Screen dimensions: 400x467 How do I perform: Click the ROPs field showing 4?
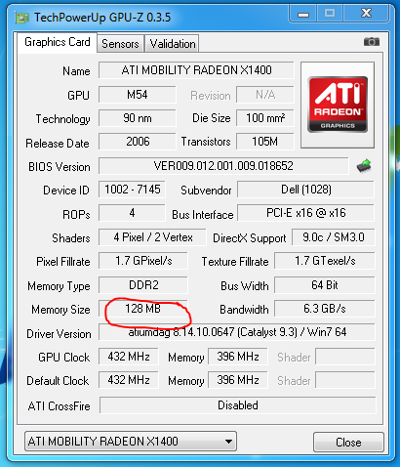(132, 213)
